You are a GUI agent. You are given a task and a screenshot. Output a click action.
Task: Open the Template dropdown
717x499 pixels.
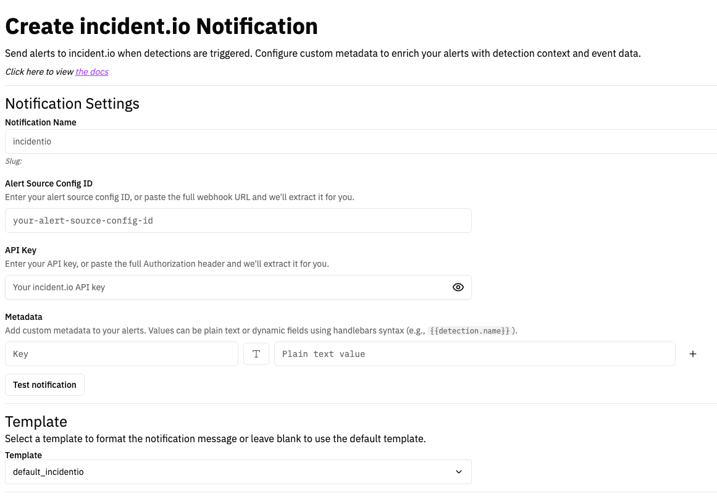tap(238, 471)
